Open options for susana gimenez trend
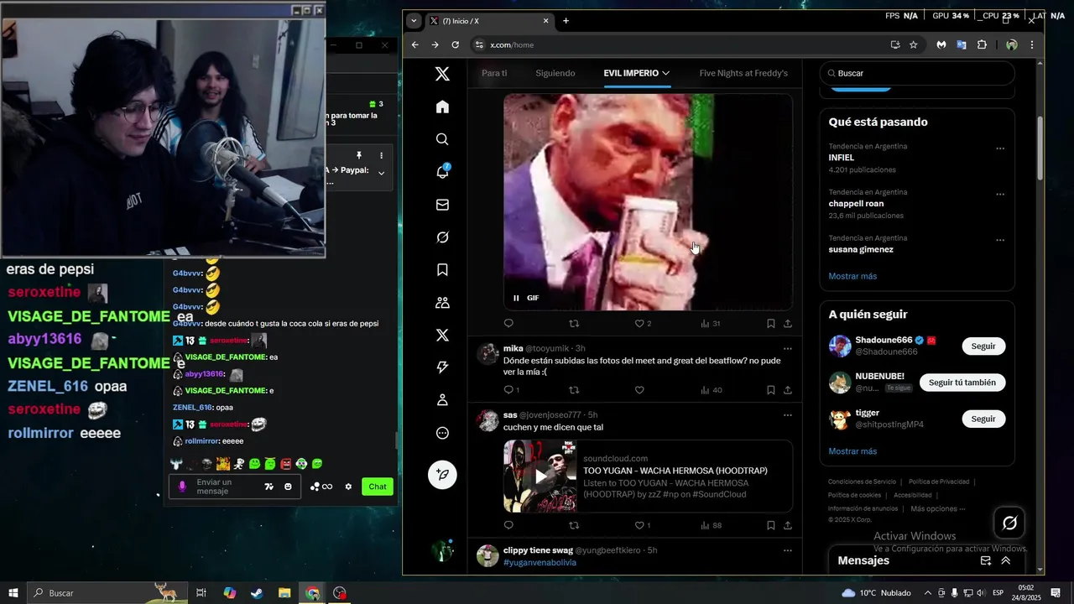Image resolution: width=1074 pixels, height=604 pixels. (1000, 240)
